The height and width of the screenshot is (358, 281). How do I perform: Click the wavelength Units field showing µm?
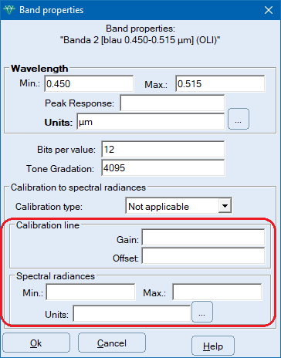point(151,122)
